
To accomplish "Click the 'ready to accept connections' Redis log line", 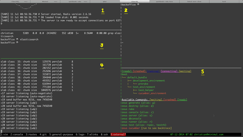I will (x=60, y=20).
